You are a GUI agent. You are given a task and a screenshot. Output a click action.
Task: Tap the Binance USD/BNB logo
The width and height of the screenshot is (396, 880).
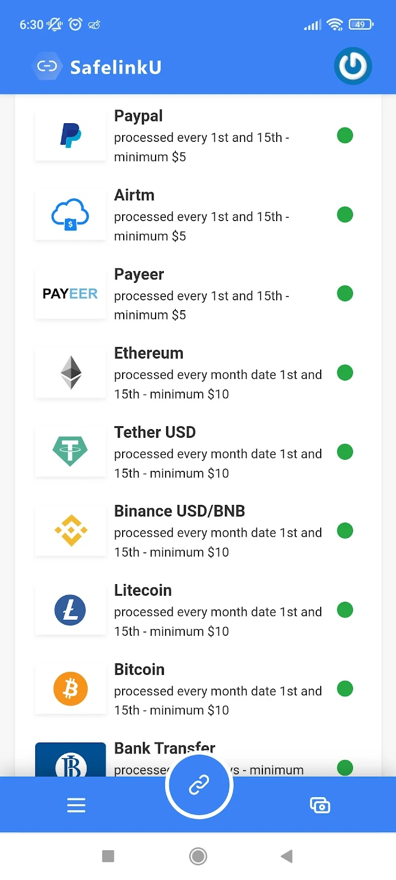pos(70,531)
